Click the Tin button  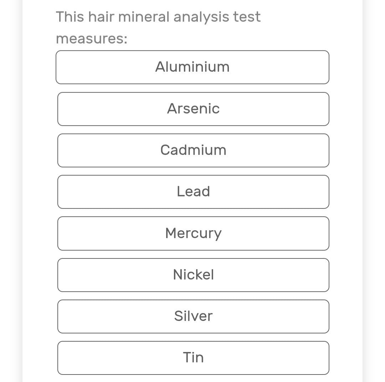(193, 358)
